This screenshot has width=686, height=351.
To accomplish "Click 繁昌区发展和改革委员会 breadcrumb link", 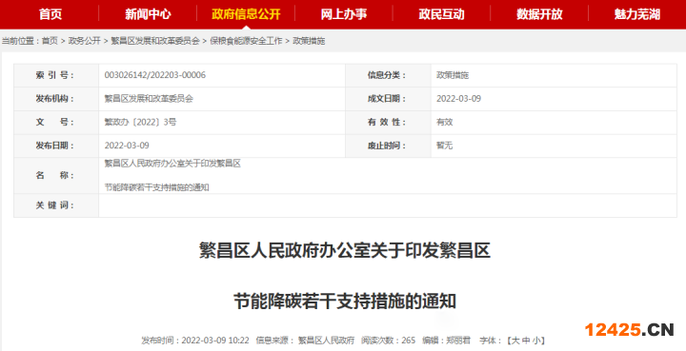I will click(155, 41).
